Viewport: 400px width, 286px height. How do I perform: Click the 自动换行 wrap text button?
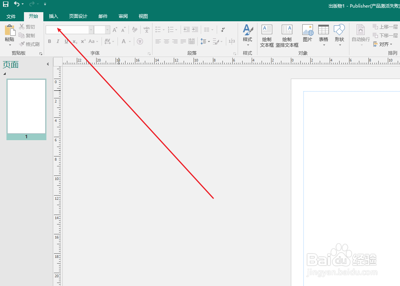pyautogui.click(x=361, y=35)
